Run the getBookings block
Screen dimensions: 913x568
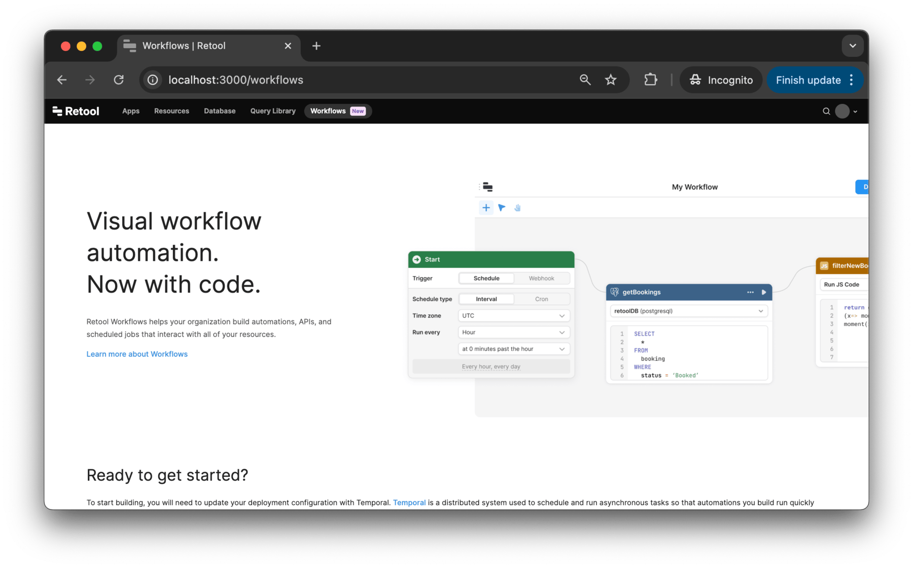tap(764, 292)
